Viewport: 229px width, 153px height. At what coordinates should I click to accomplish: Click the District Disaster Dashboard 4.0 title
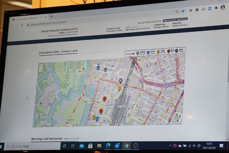[59, 30]
